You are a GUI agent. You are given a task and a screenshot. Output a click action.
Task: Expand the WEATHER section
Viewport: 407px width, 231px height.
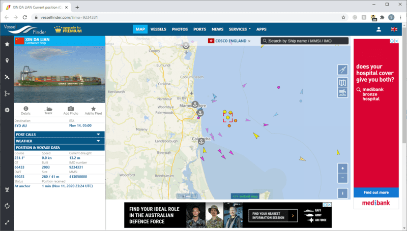click(60, 141)
